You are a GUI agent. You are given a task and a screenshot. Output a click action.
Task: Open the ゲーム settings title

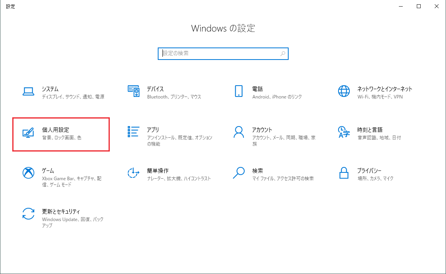[48, 171]
